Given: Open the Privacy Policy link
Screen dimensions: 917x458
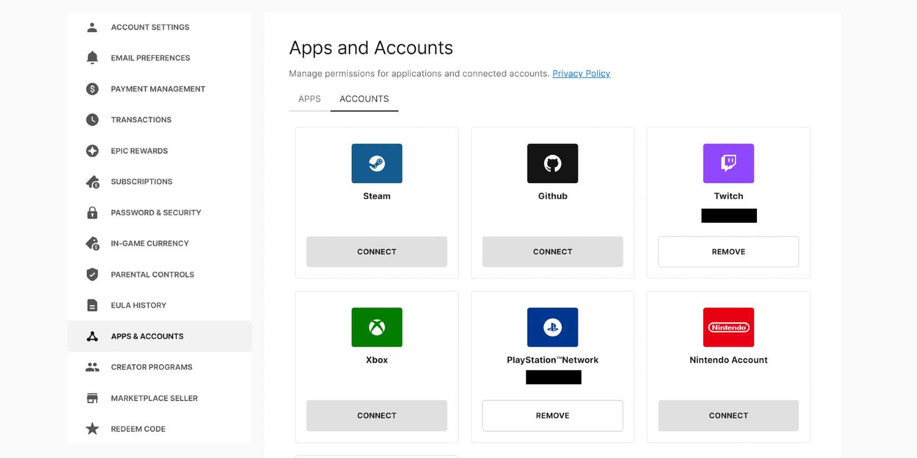Looking at the screenshot, I should click(581, 73).
